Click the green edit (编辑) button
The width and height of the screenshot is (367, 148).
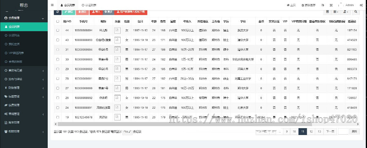tap(69, 12)
